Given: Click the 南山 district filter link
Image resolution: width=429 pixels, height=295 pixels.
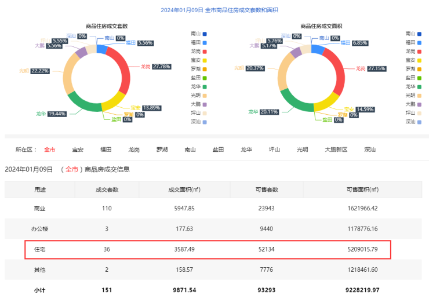Looking at the screenshot, I should pyautogui.click(x=190, y=150).
